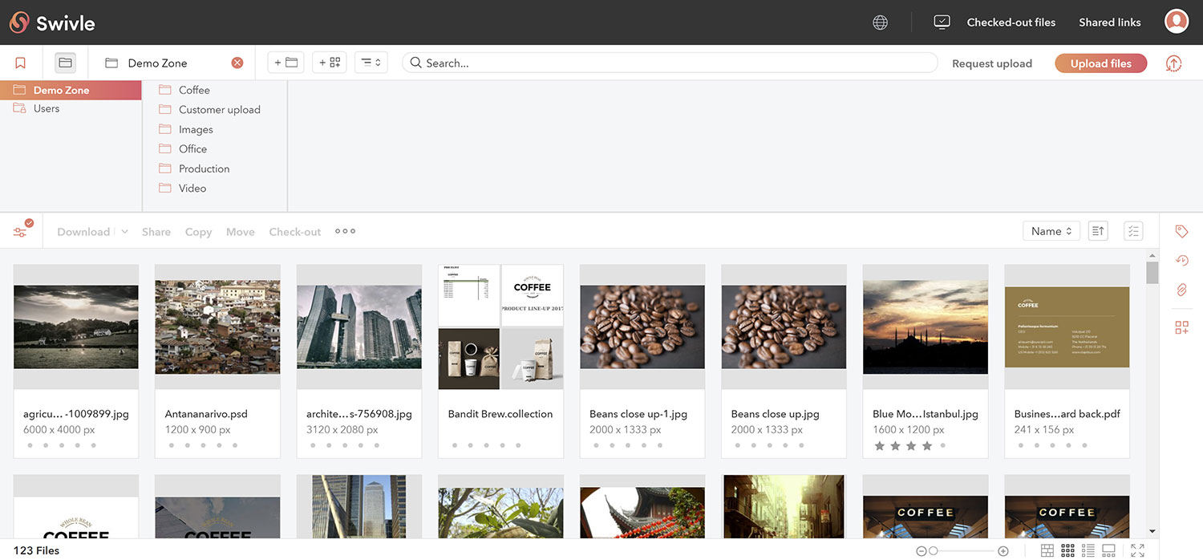
Task: Click Request upload
Action: pos(991,63)
